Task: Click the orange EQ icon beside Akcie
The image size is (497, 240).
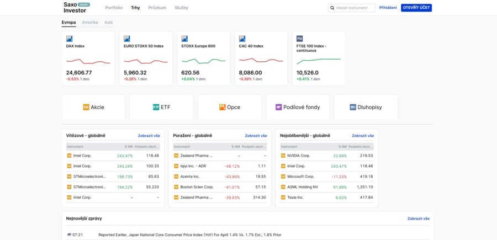Action: [x=86, y=108]
